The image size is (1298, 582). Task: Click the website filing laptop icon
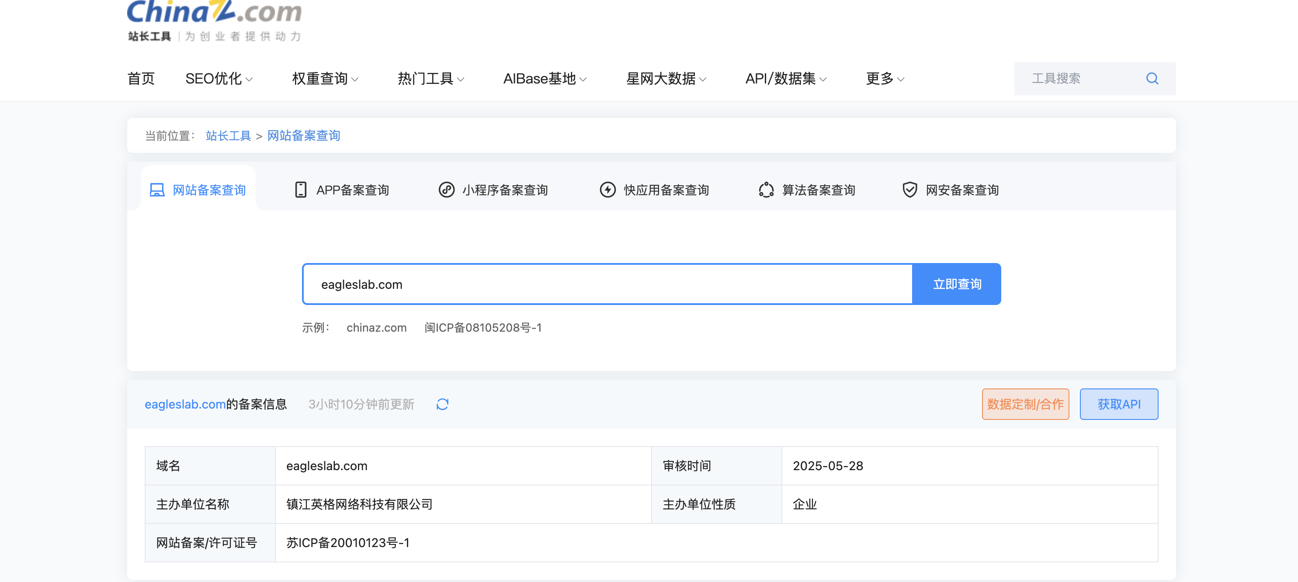157,190
